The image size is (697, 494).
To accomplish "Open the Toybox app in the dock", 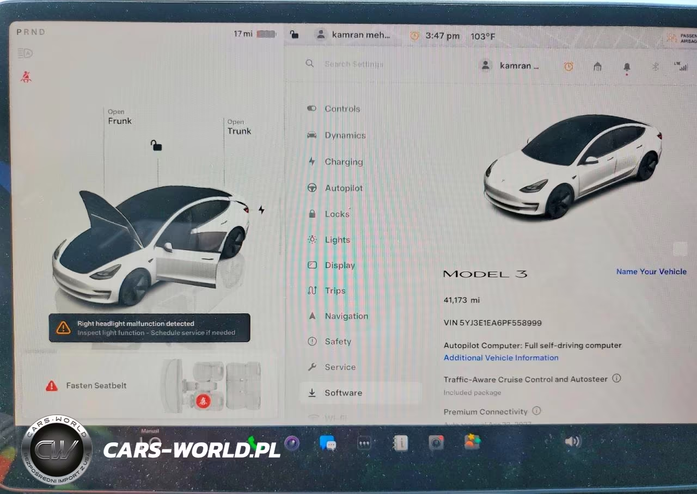I will point(472,442).
